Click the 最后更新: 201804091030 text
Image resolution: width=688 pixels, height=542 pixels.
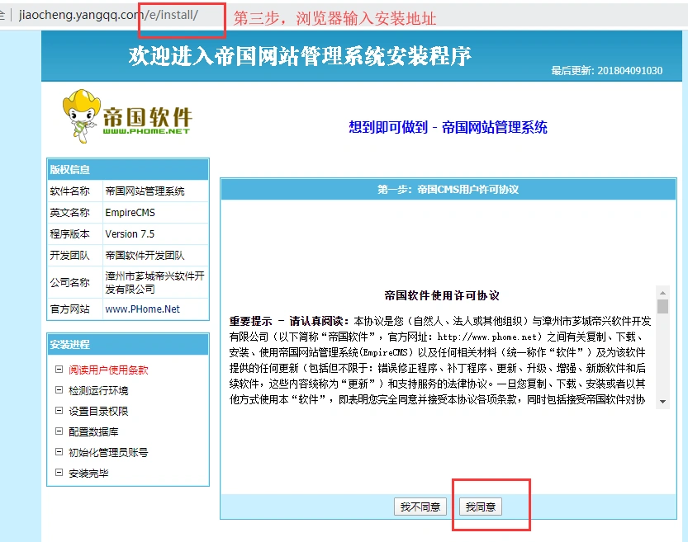pos(607,71)
